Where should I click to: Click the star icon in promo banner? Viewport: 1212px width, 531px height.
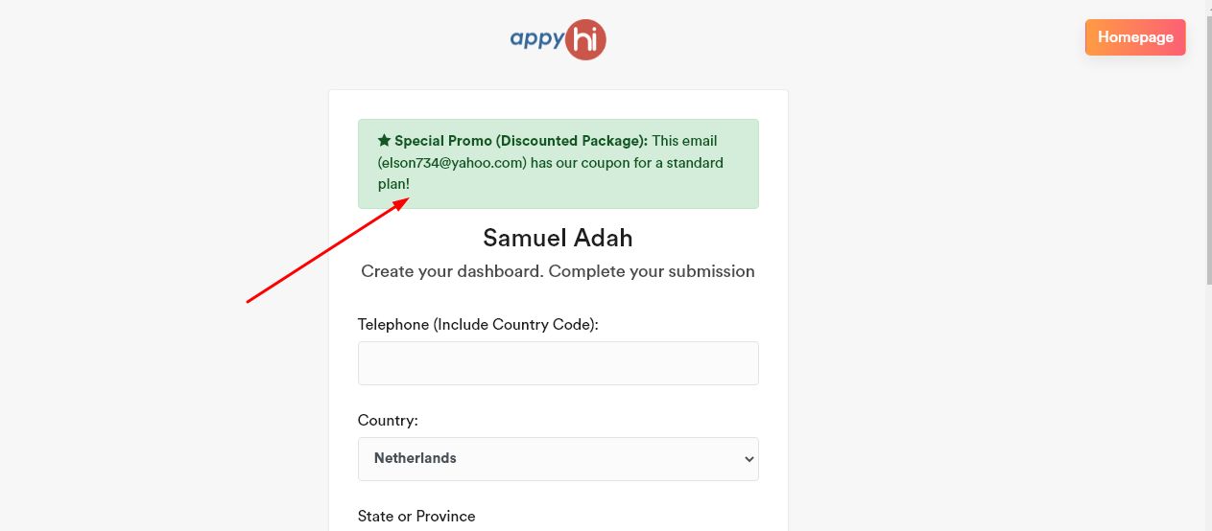(384, 141)
